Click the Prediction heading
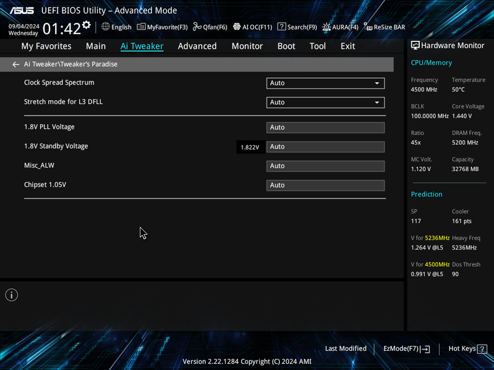The height and width of the screenshot is (370, 494). [x=427, y=195]
